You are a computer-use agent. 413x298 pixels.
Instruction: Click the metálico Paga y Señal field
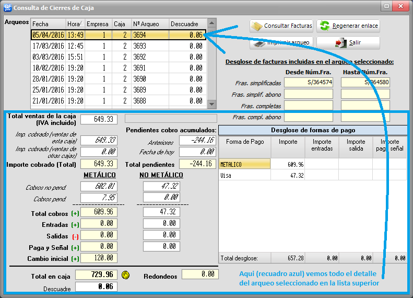(99, 247)
